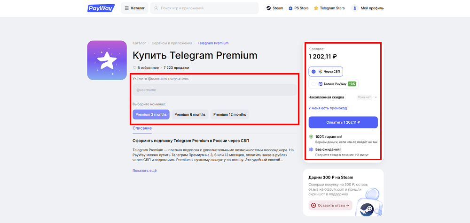
Task: Open the Steam link in header
Action: pyautogui.click(x=274, y=8)
